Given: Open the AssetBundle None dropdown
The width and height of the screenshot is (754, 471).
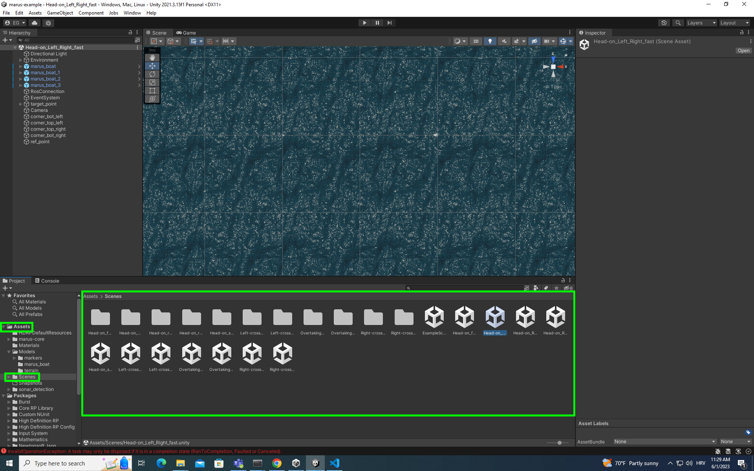Looking at the screenshot, I should coord(664,442).
